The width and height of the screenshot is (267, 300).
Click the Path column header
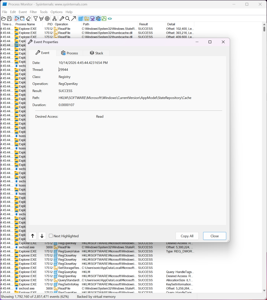click(110, 24)
